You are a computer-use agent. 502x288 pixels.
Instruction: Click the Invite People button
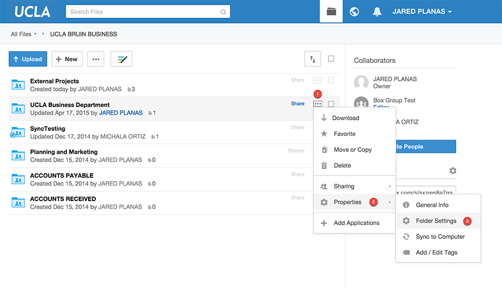(x=426, y=147)
